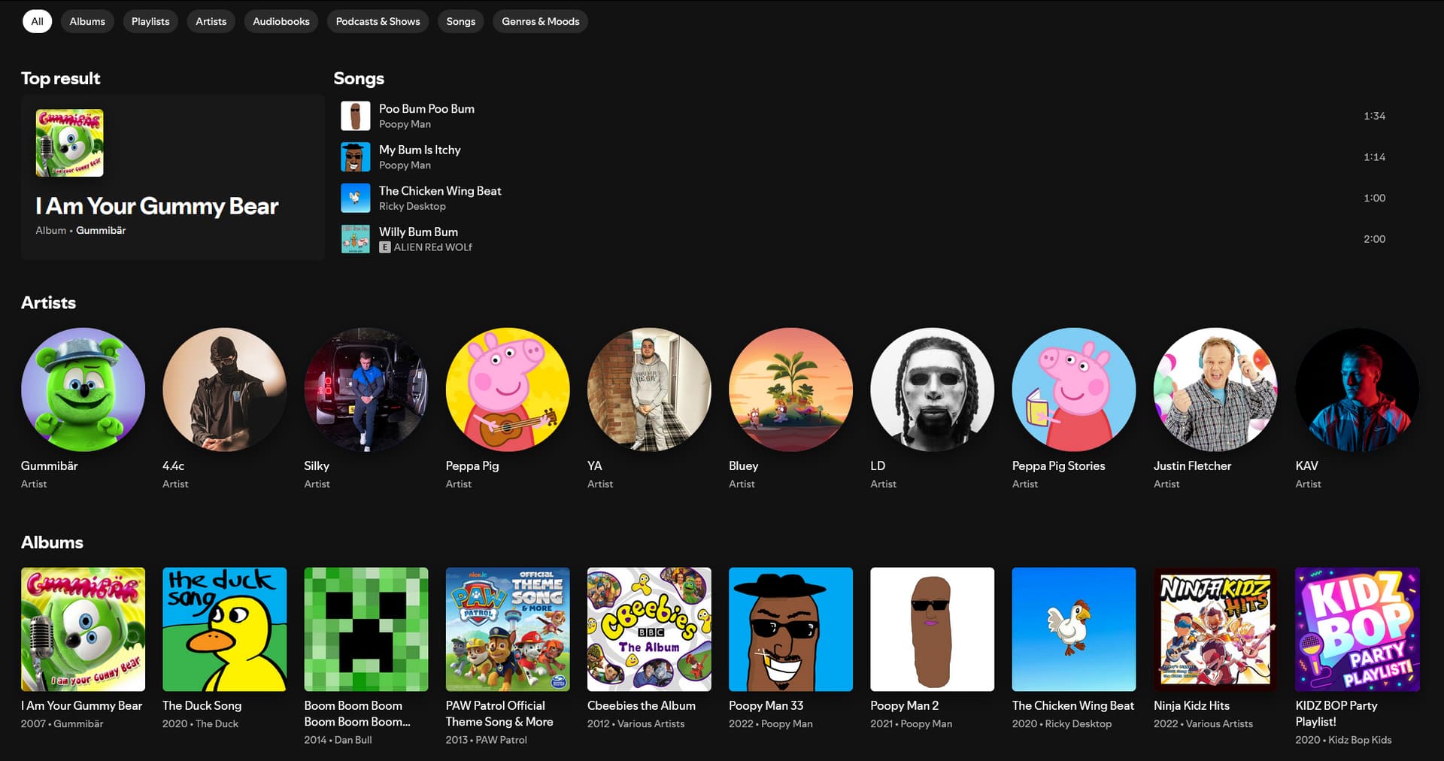The height and width of the screenshot is (761, 1444).
Task: Open the KAV artist avatar
Action: 1357,390
